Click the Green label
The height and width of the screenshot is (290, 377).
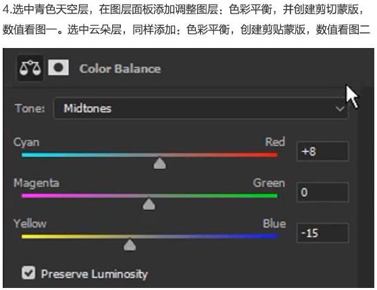tap(269, 183)
